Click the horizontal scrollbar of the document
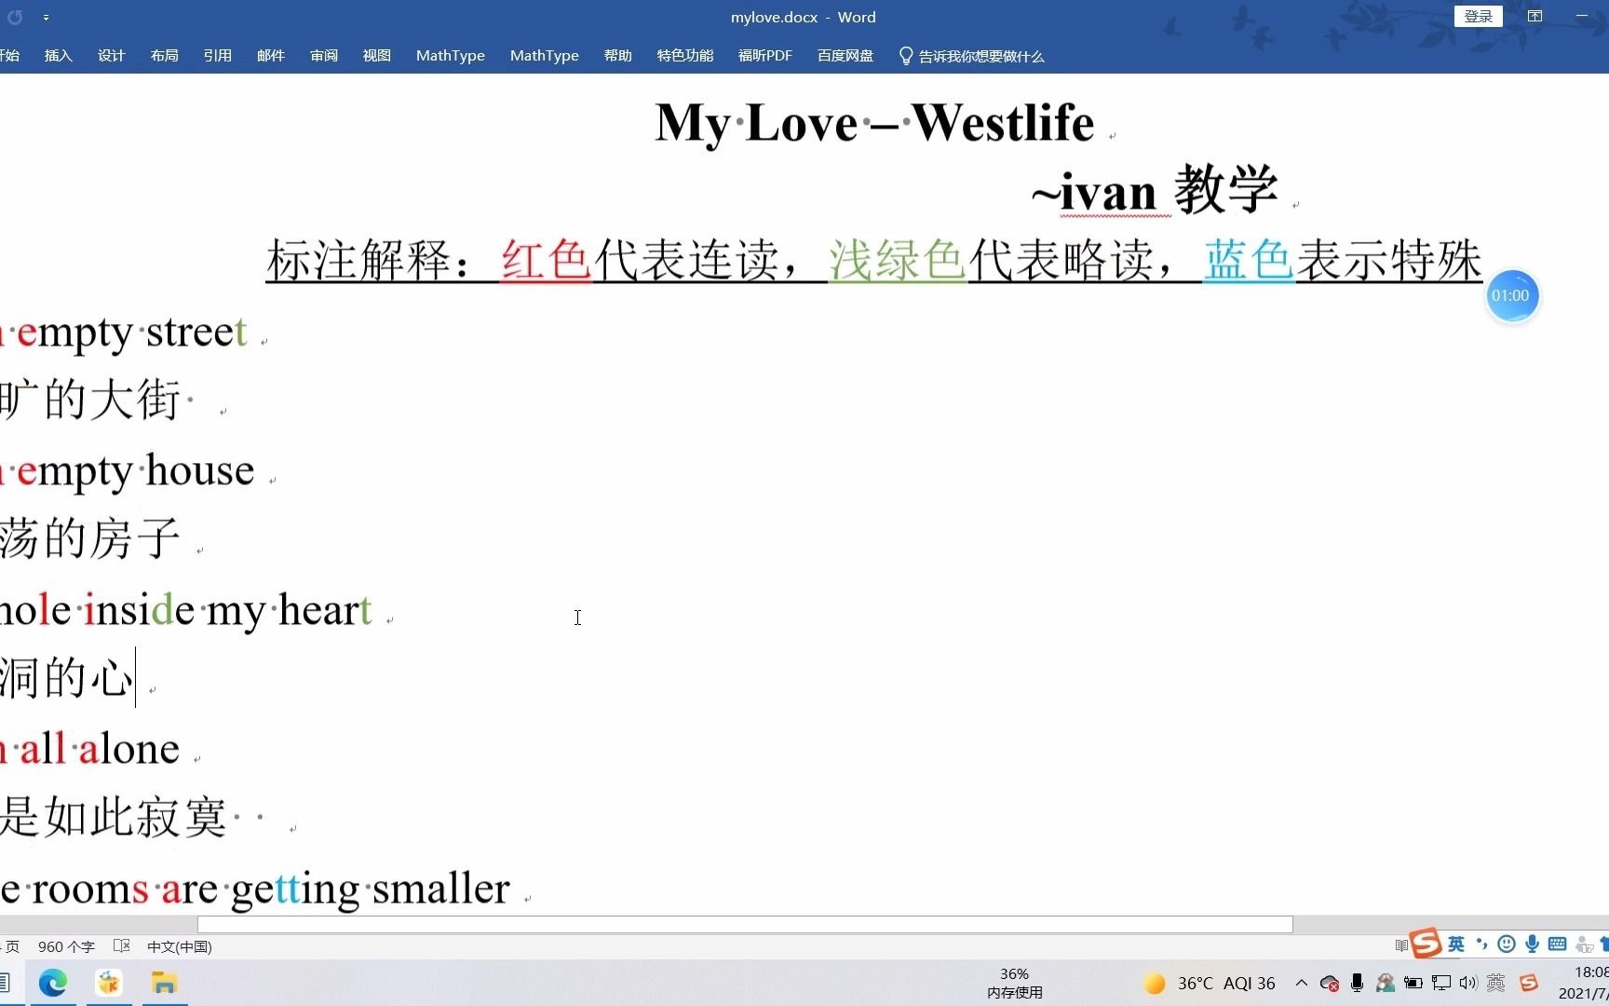1609x1006 pixels. click(x=745, y=924)
